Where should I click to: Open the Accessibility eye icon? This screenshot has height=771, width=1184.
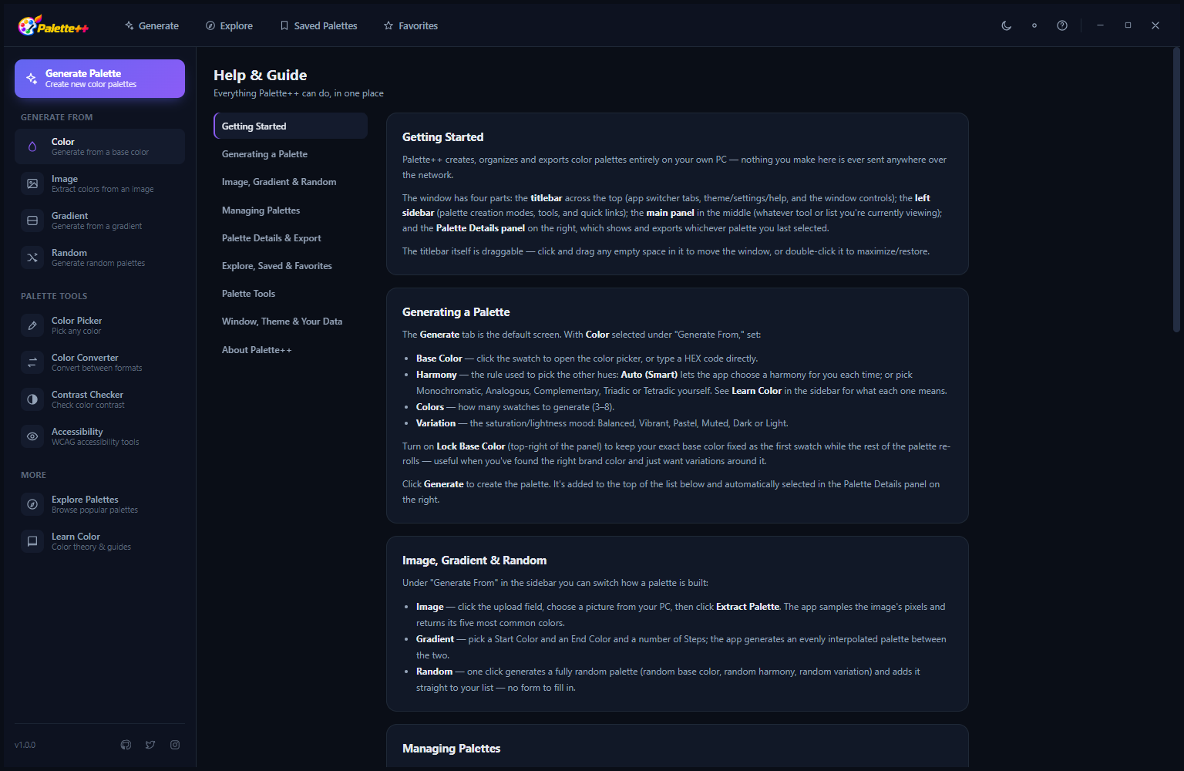pos(32,436)
